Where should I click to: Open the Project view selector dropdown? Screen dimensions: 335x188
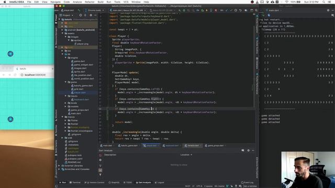click(x=66, y=15)
